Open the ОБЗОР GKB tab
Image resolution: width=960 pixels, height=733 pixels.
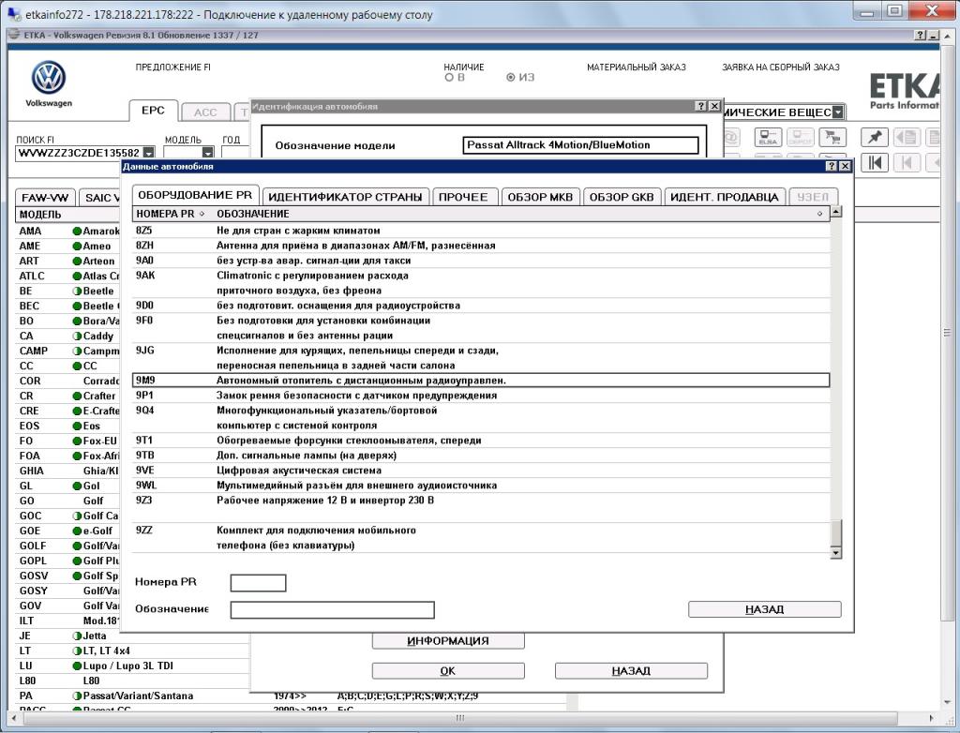click(x=622, y=197)
